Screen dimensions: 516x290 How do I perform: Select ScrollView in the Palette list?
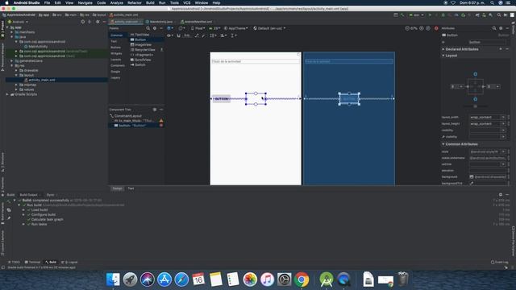click(143, 60)
